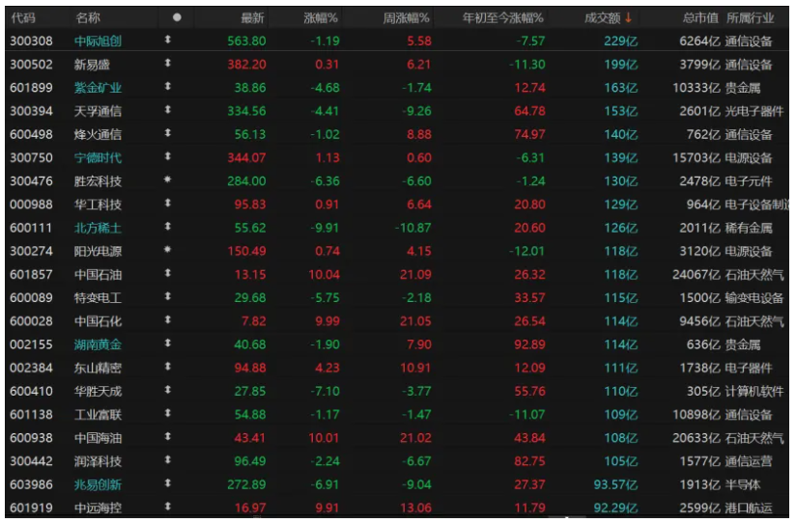Click the 年初至今涨幅% column header

click(502, 17)
